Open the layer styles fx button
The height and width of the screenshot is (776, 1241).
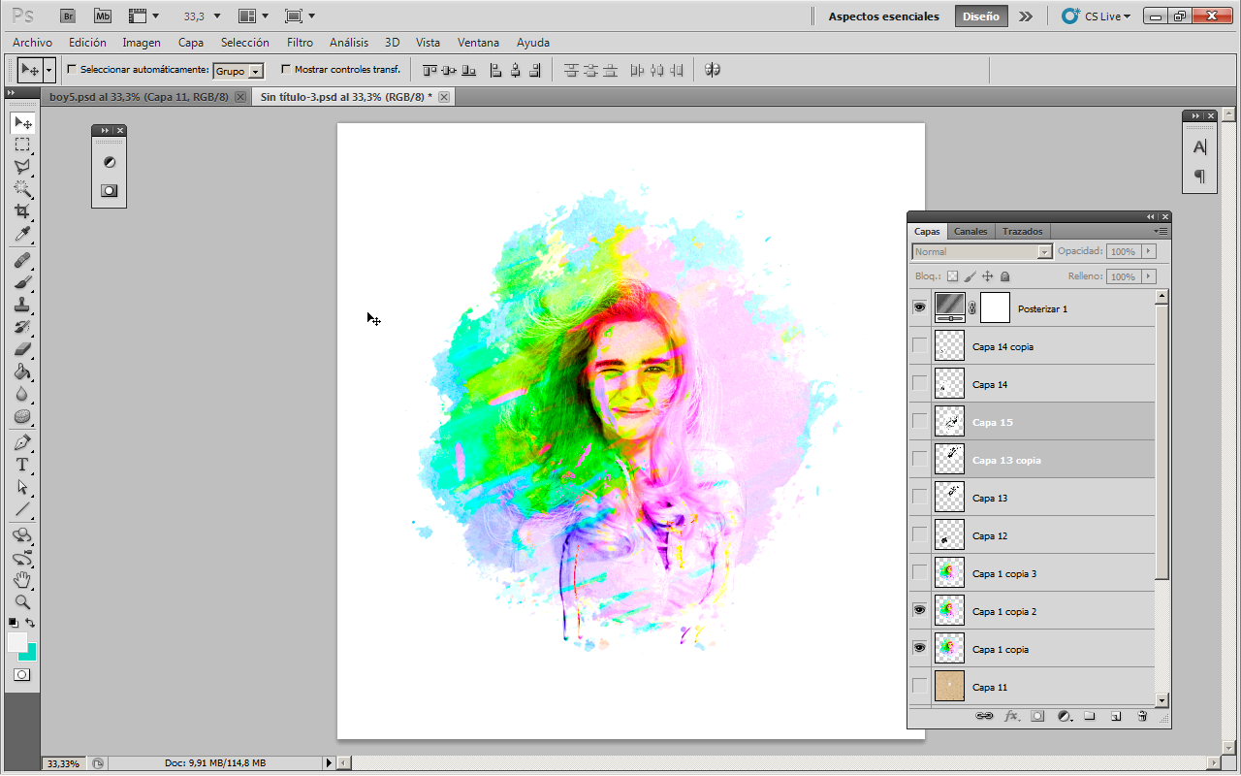click(x=1011, y=716)
